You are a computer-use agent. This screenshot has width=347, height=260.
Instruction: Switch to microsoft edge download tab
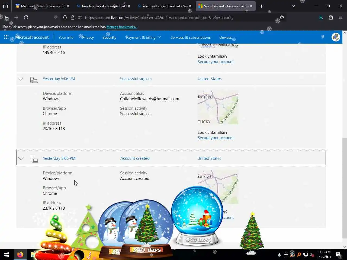tap(165, 6)
